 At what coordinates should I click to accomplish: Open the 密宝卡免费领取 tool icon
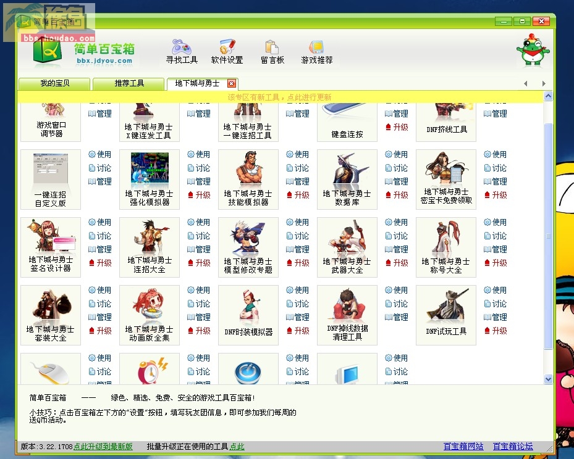pos(446,180)
